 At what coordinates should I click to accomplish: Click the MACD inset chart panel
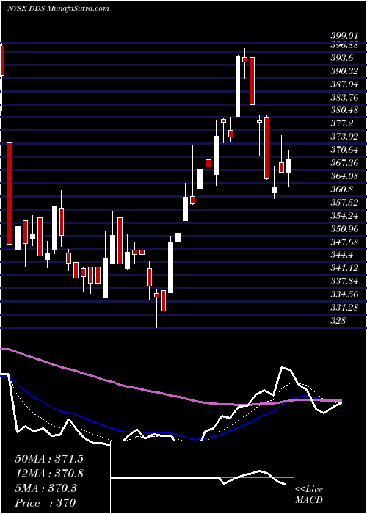[203, 477]
